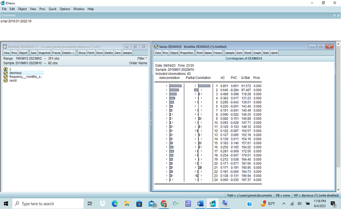Open Microsoft Store from taskbar

point(139,203)
